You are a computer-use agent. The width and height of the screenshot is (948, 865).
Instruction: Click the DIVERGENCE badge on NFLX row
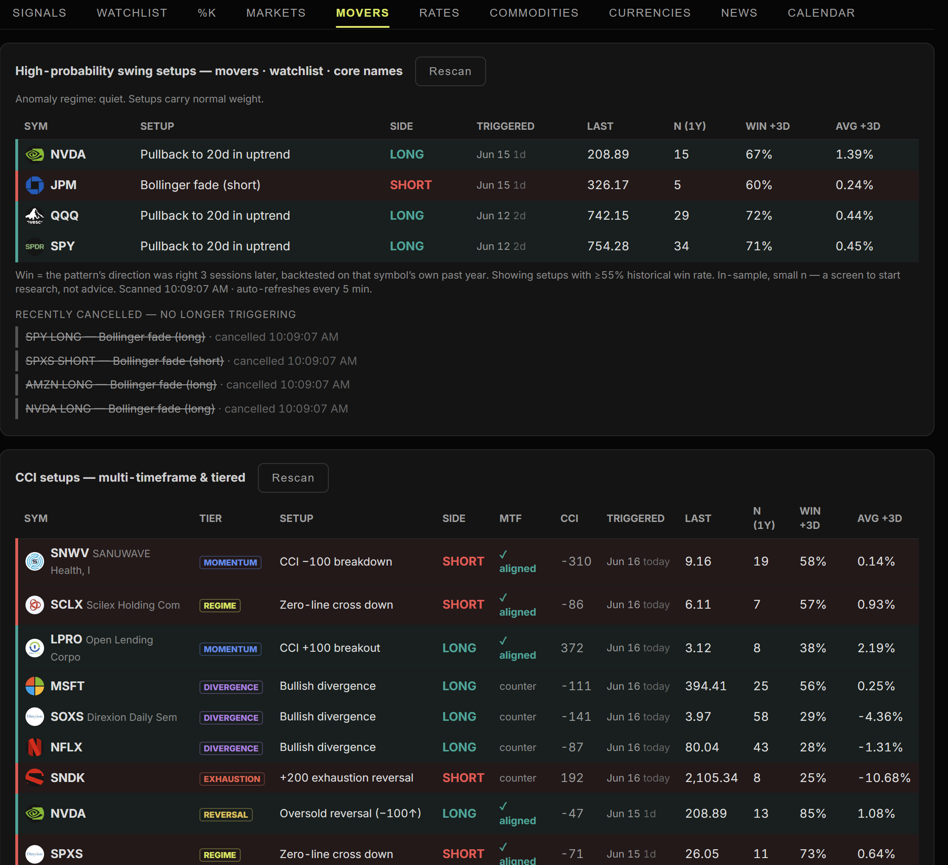tap(231, 748)
